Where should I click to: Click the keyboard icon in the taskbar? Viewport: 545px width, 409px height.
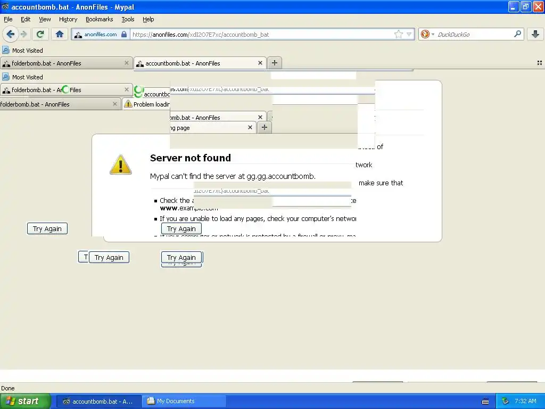coord(485,402)
